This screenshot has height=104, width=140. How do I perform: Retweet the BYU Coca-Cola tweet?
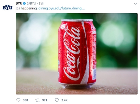(38, 100)
